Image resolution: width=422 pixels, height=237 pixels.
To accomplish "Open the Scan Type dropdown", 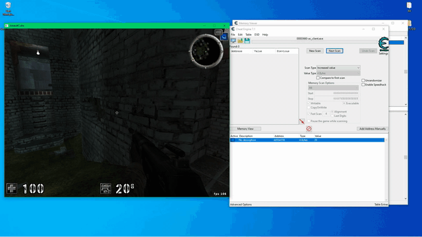I will (x=338, y=68).
